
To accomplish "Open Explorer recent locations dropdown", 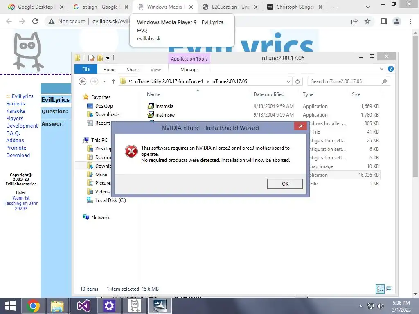I will point(104,81).
